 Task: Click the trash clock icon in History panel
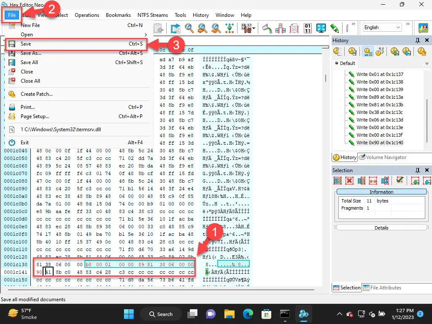point(352,51)
